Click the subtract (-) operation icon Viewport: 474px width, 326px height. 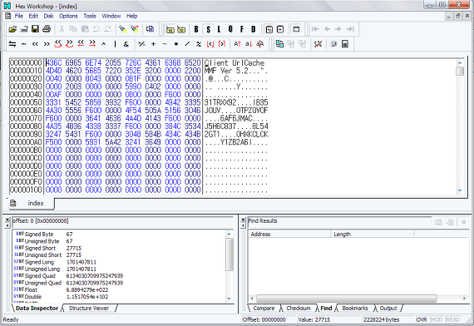coord(165,44)
